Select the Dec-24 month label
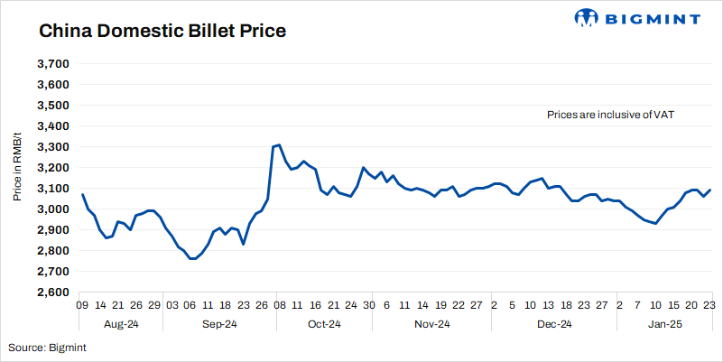 (552, 323)
